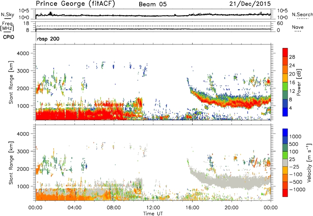Pick the gray segment of Velocity colorbar

(x=285, y=163)
